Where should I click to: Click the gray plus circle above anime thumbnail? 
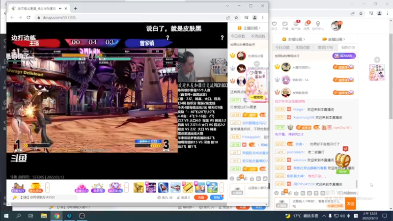(x=377, y=59)
